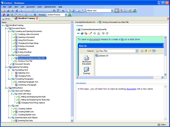Click the green go arrow beside Preview
The height and width of the screenshot is (127, 170).
(70, 15)
